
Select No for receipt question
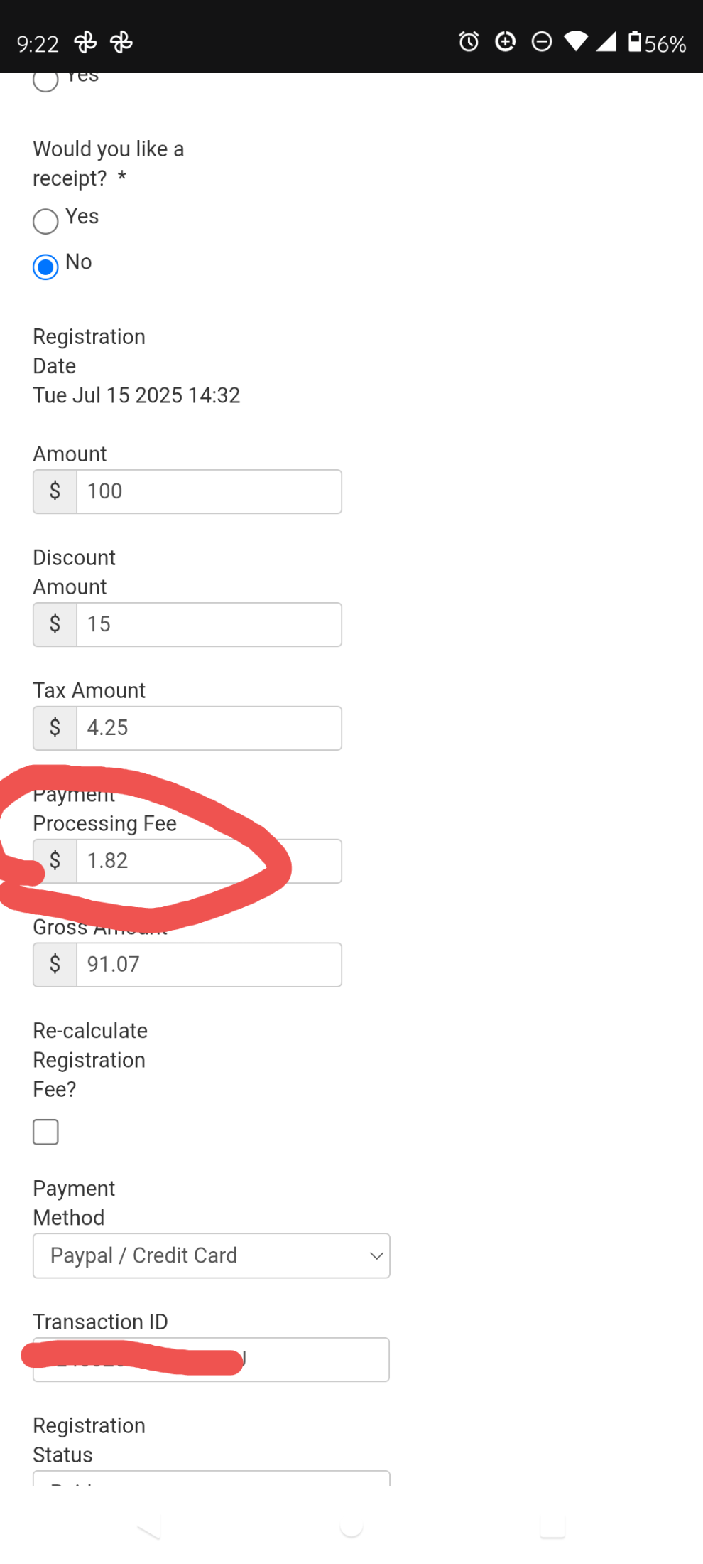pos(45,267)
